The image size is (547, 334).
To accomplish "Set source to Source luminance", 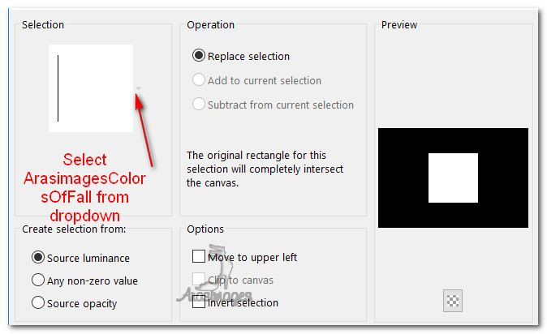I will 37,258.
